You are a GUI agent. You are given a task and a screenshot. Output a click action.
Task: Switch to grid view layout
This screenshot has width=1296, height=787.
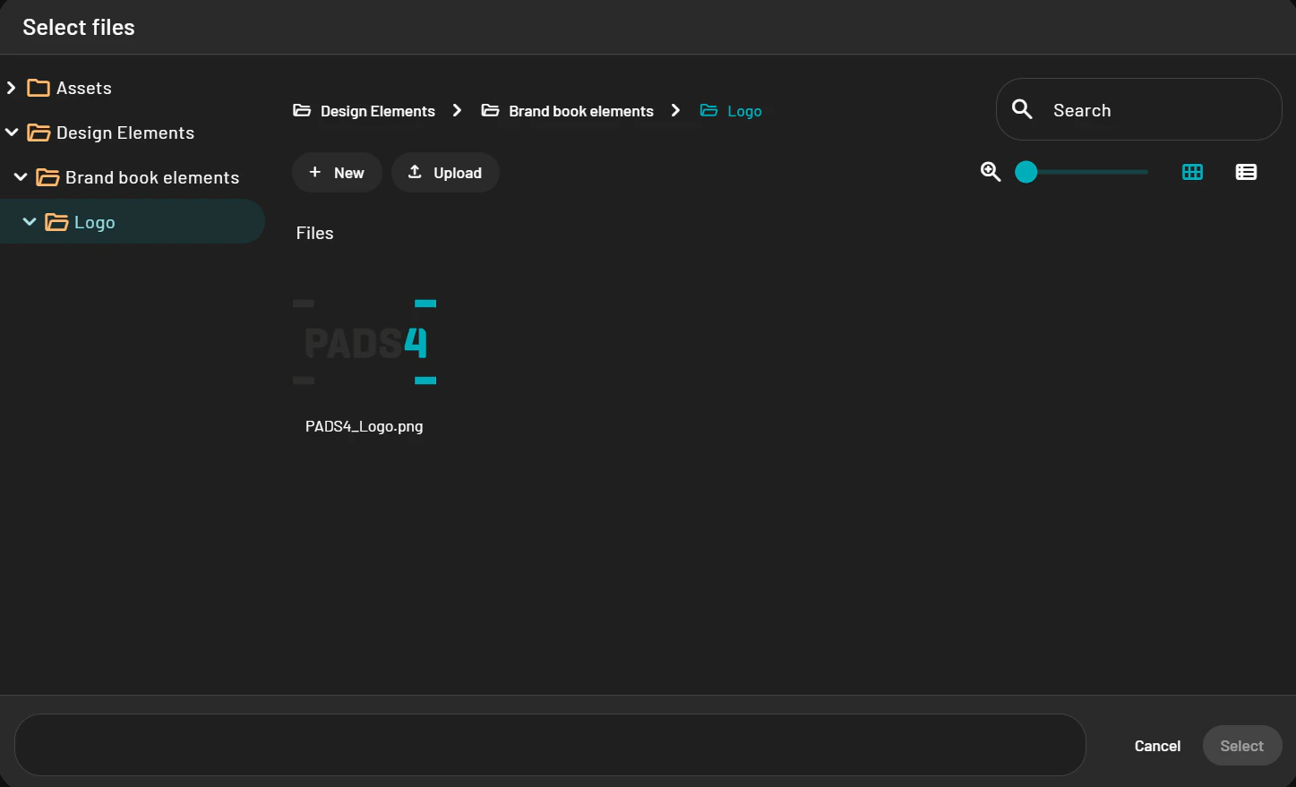point(1192,172)
